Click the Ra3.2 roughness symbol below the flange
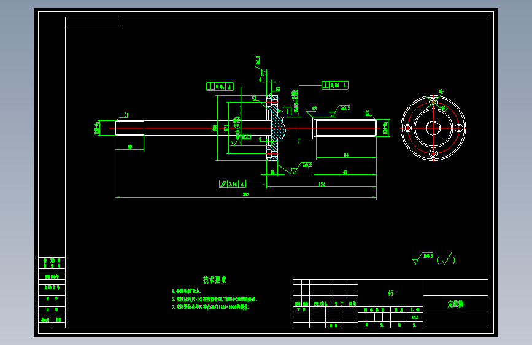The height and width of the screenshot is (345, 532). [301, 168]
